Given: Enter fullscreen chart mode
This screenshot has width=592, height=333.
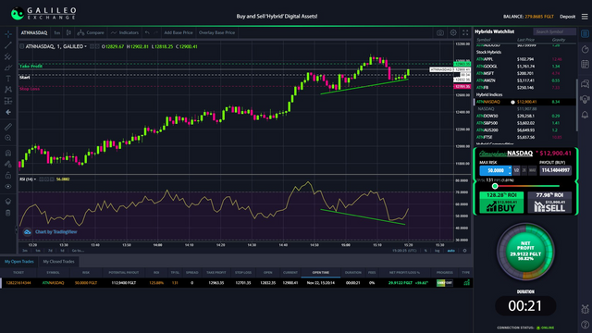Looking at the screenshot, I should click(465, 33).
